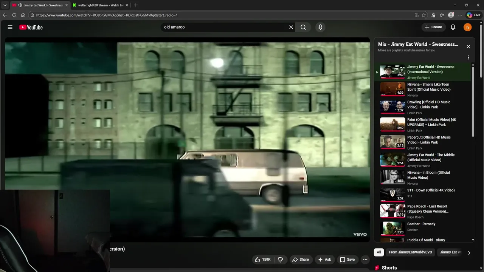
Task: Focus the URL address bar
Action: click(x=221, y=15)
